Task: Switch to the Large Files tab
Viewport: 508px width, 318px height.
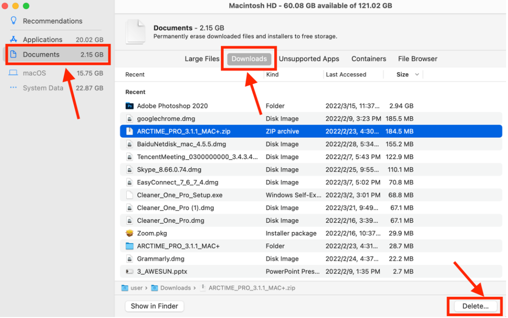Action: pyautogui.click(x=202, y=59)
